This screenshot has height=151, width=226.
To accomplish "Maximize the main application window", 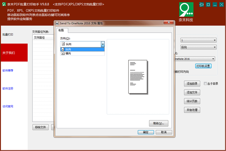I will 208,5.
